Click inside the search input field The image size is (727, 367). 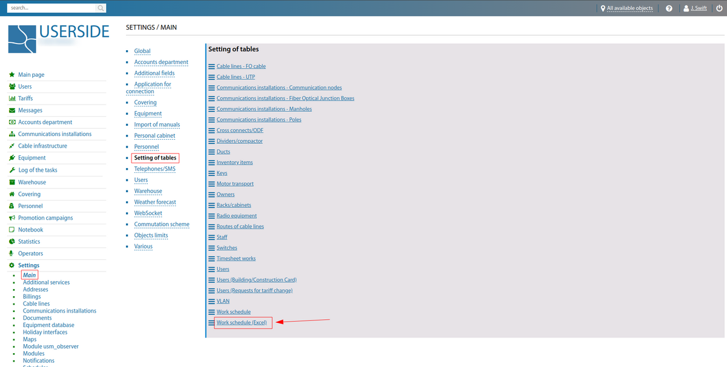click(51, 8)
